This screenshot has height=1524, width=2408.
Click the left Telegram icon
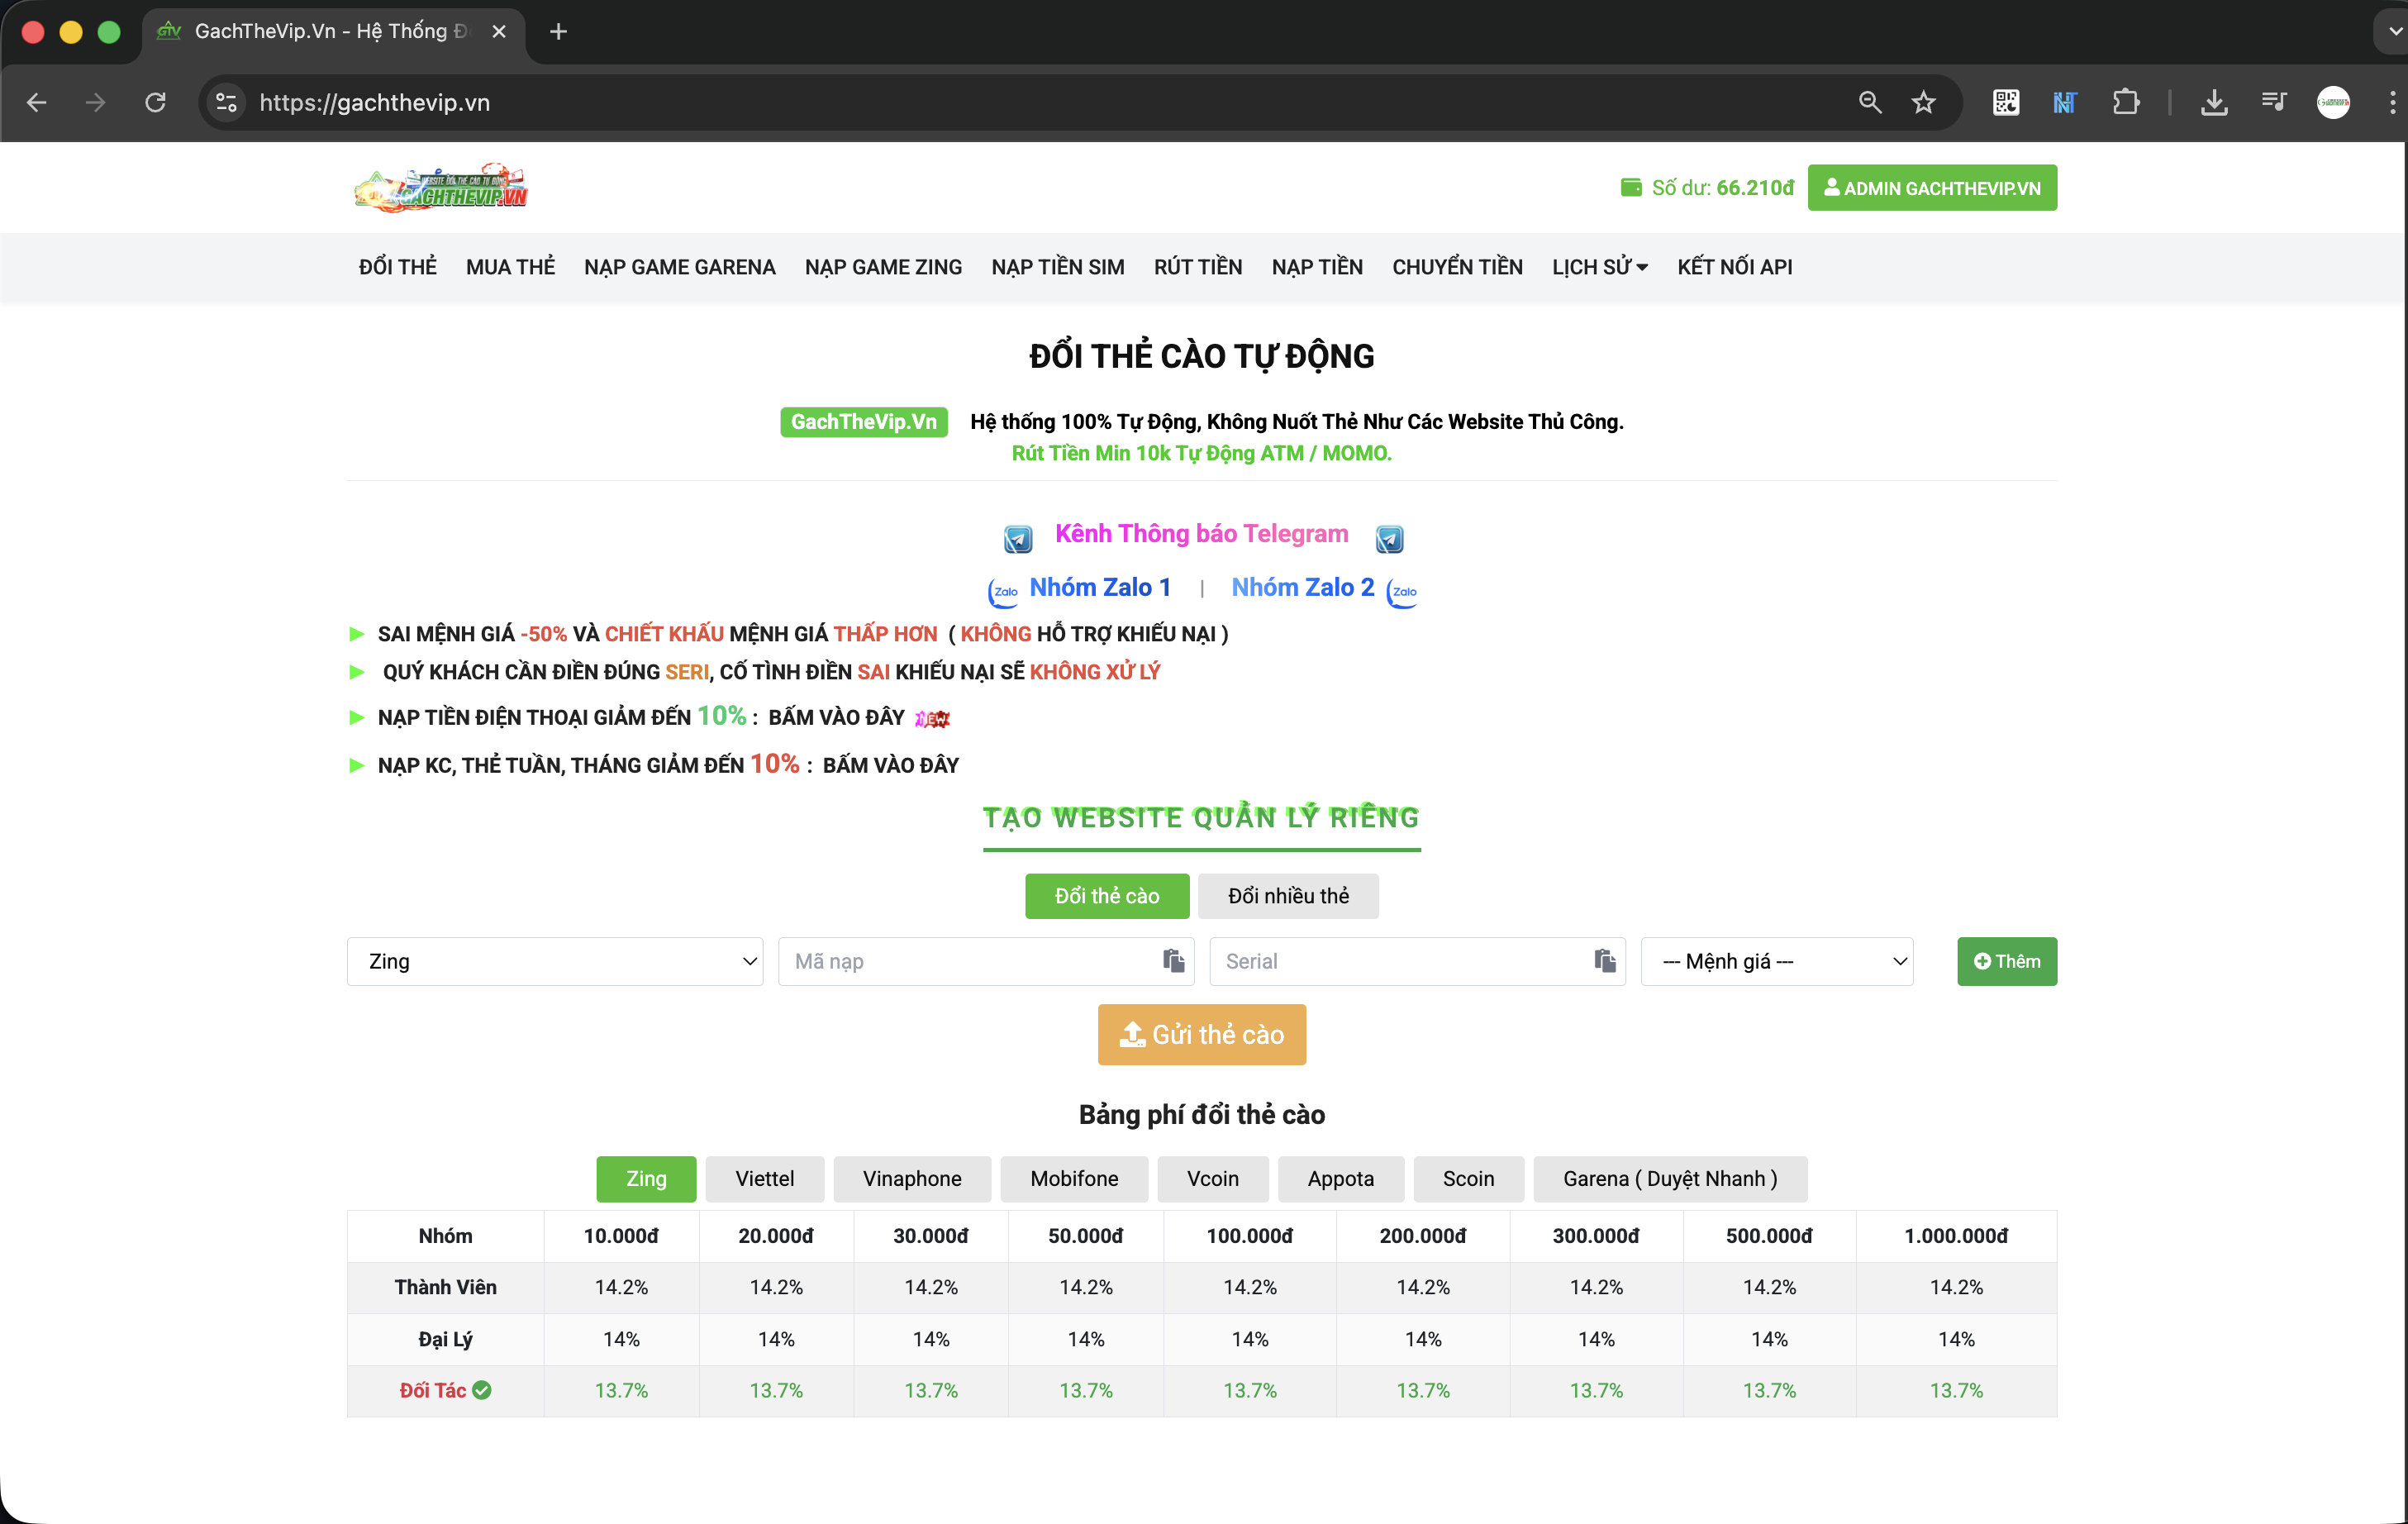1018,539
